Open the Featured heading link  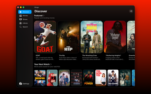tap(38, 16)
